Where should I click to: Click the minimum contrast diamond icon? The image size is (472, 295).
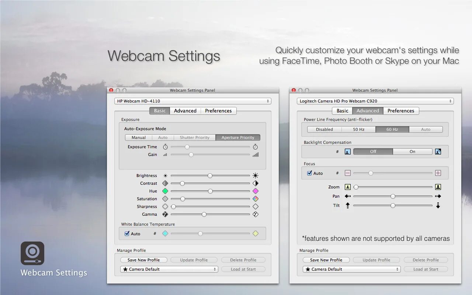click(165, 183)
